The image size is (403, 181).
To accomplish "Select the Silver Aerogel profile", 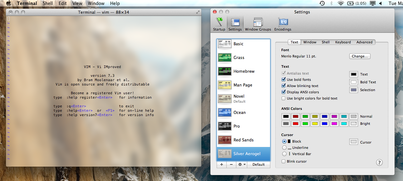I will point(243,154).
